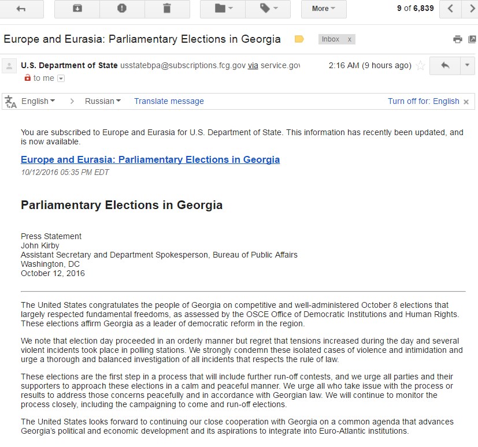Open the Russian target language dropdown
The width and height of the screenshot is (478, 447).
tap(102, 101)
